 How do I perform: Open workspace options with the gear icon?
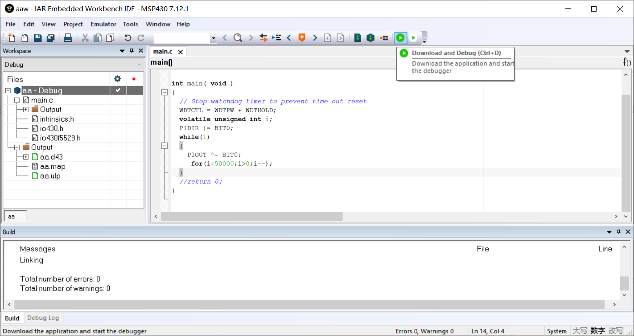pyautogui.click(x=117, y=78)
